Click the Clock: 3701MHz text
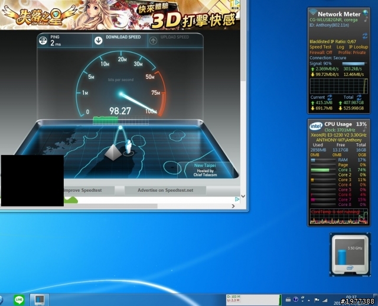 [340, 130]
